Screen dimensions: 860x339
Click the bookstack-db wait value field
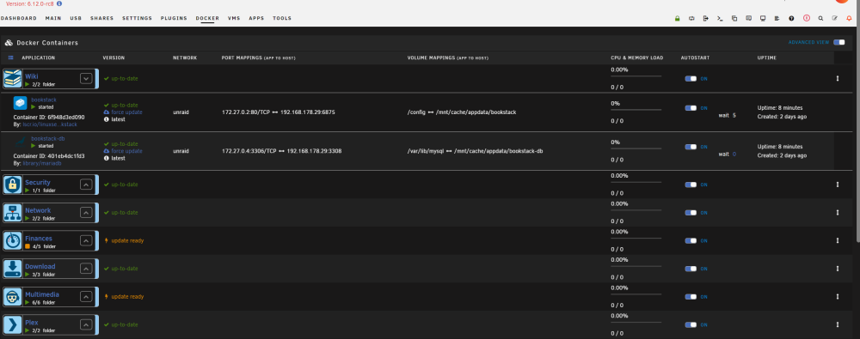click(734, 154)
